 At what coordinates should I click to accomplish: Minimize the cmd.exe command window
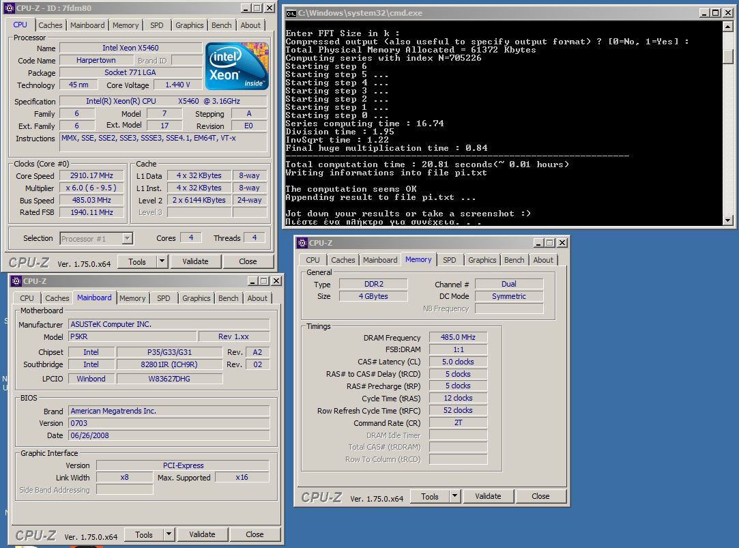pos(704,13)
